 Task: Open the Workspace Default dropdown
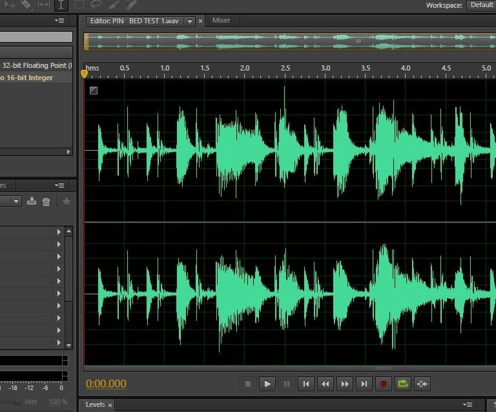pos(481,5)
